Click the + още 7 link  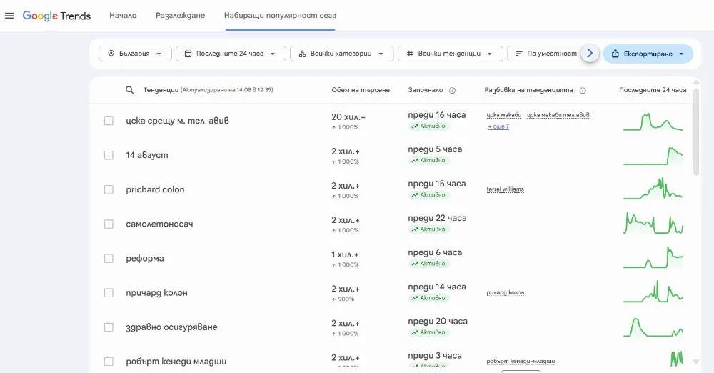tap(498, 126)
